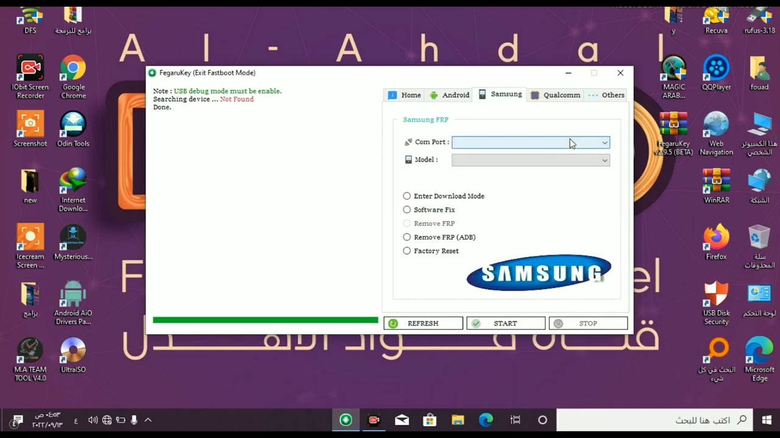Open the Mysterious desktop shortcut
780x438 pixels.
coord(73,242)
